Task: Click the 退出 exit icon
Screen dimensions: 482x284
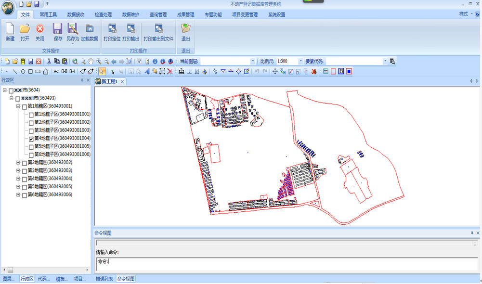Action: click(185, 32)
